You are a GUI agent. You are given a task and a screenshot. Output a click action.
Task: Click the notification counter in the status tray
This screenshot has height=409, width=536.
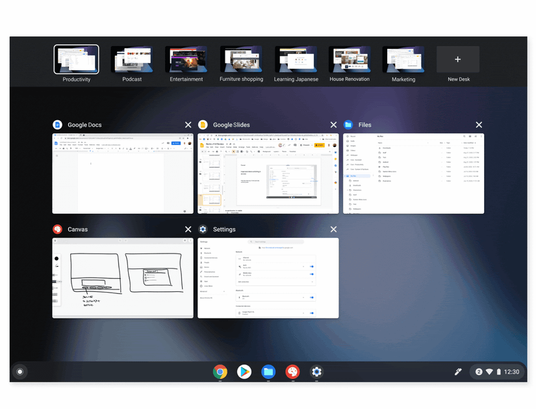tap(479, 371)
